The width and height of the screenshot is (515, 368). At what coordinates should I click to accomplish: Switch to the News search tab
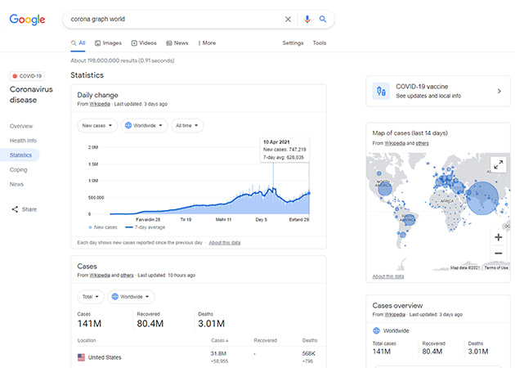point(177,43)
